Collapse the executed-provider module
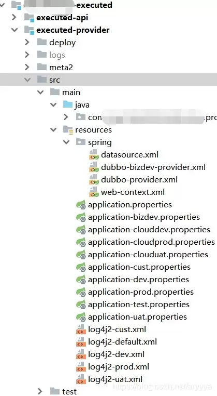The image size is (217, 396). (15, 30)
